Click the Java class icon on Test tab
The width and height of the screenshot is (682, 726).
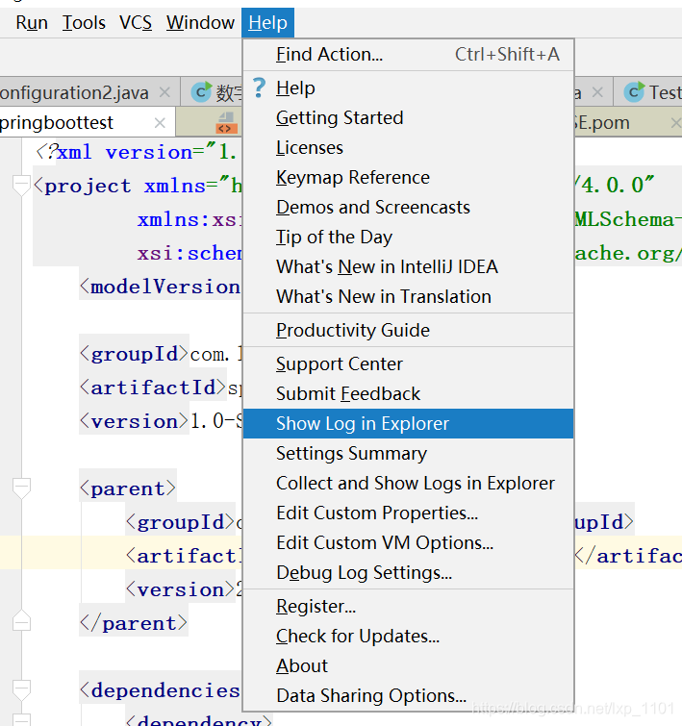(x=634, y=92)
